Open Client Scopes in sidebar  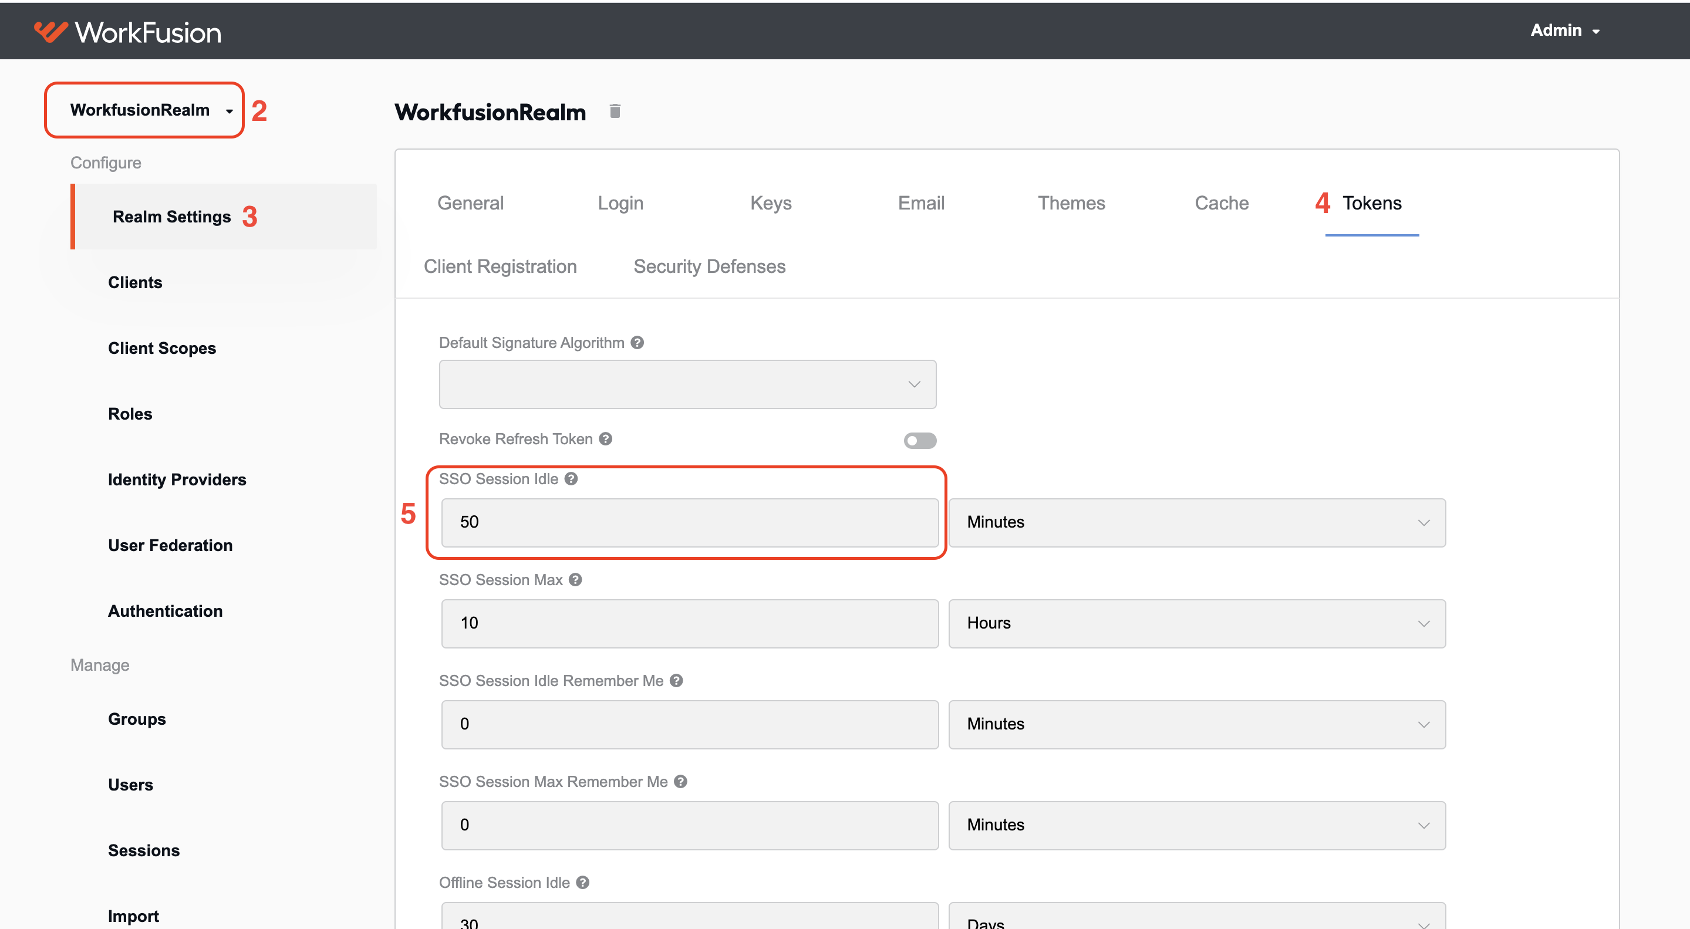pos(161,349)
